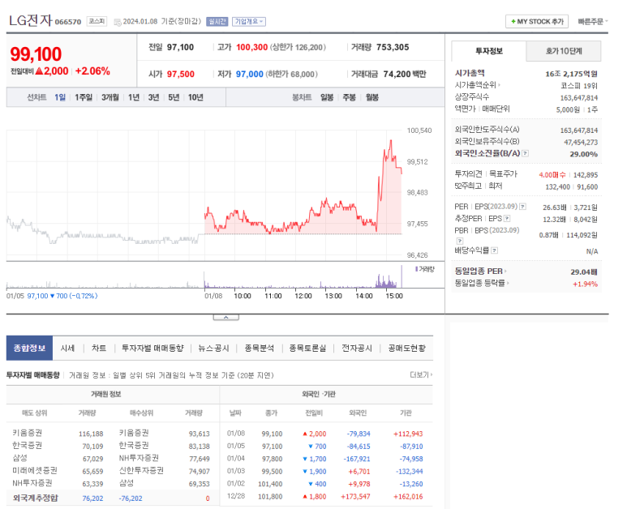Select 월봉 candlestick chart
This screenshot has width=627, height=509.
pos(371,97)
